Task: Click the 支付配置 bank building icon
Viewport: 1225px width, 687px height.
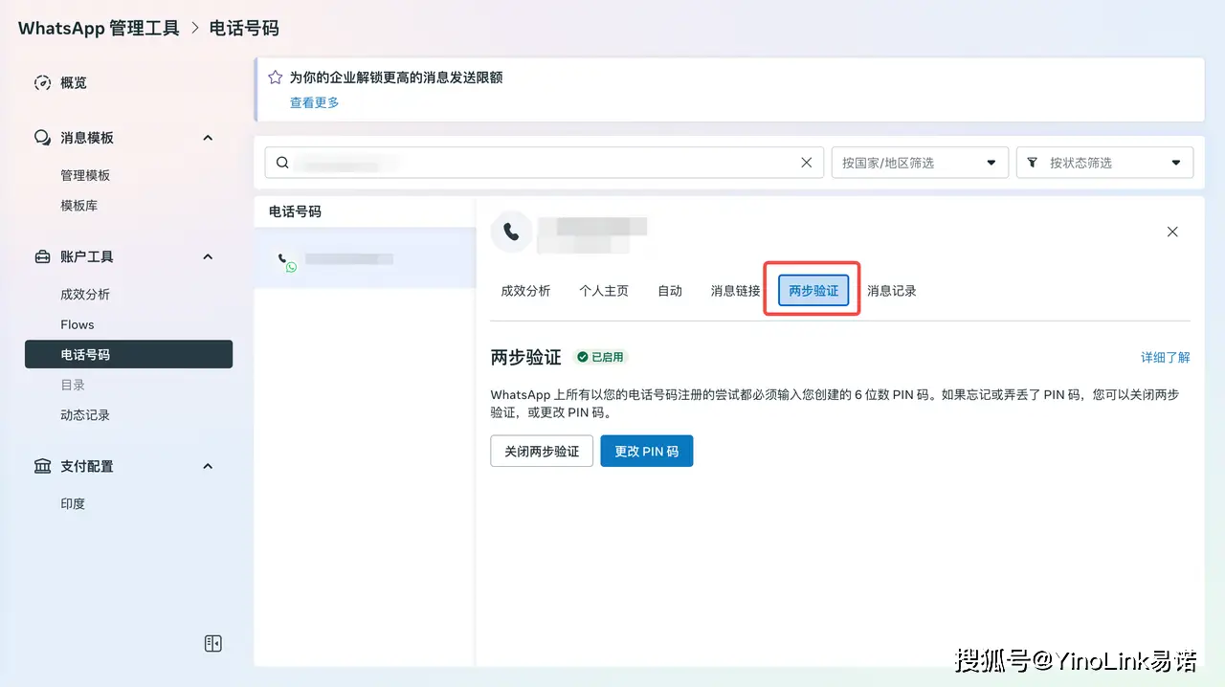Action: [x=42, y=466]
